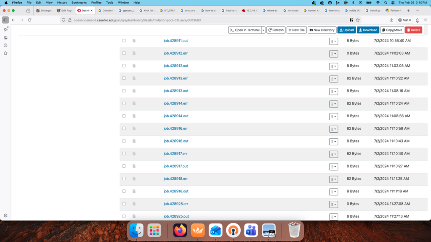Open synced tabs icon in sidebar
Viewport: 431px width, 242px height.
point(5,37)
